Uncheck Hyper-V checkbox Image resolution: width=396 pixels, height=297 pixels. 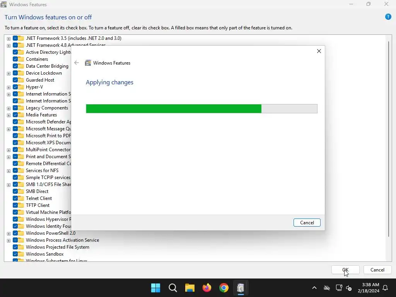coord(15,87)
